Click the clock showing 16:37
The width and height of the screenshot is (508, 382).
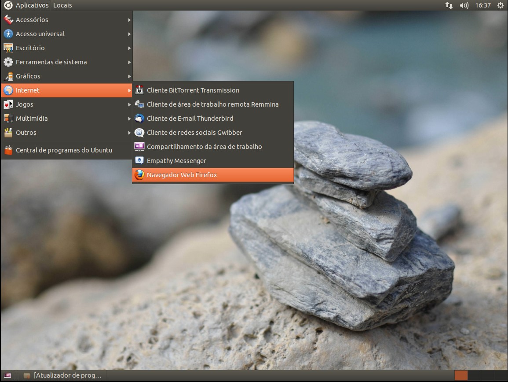coord(483,5)
